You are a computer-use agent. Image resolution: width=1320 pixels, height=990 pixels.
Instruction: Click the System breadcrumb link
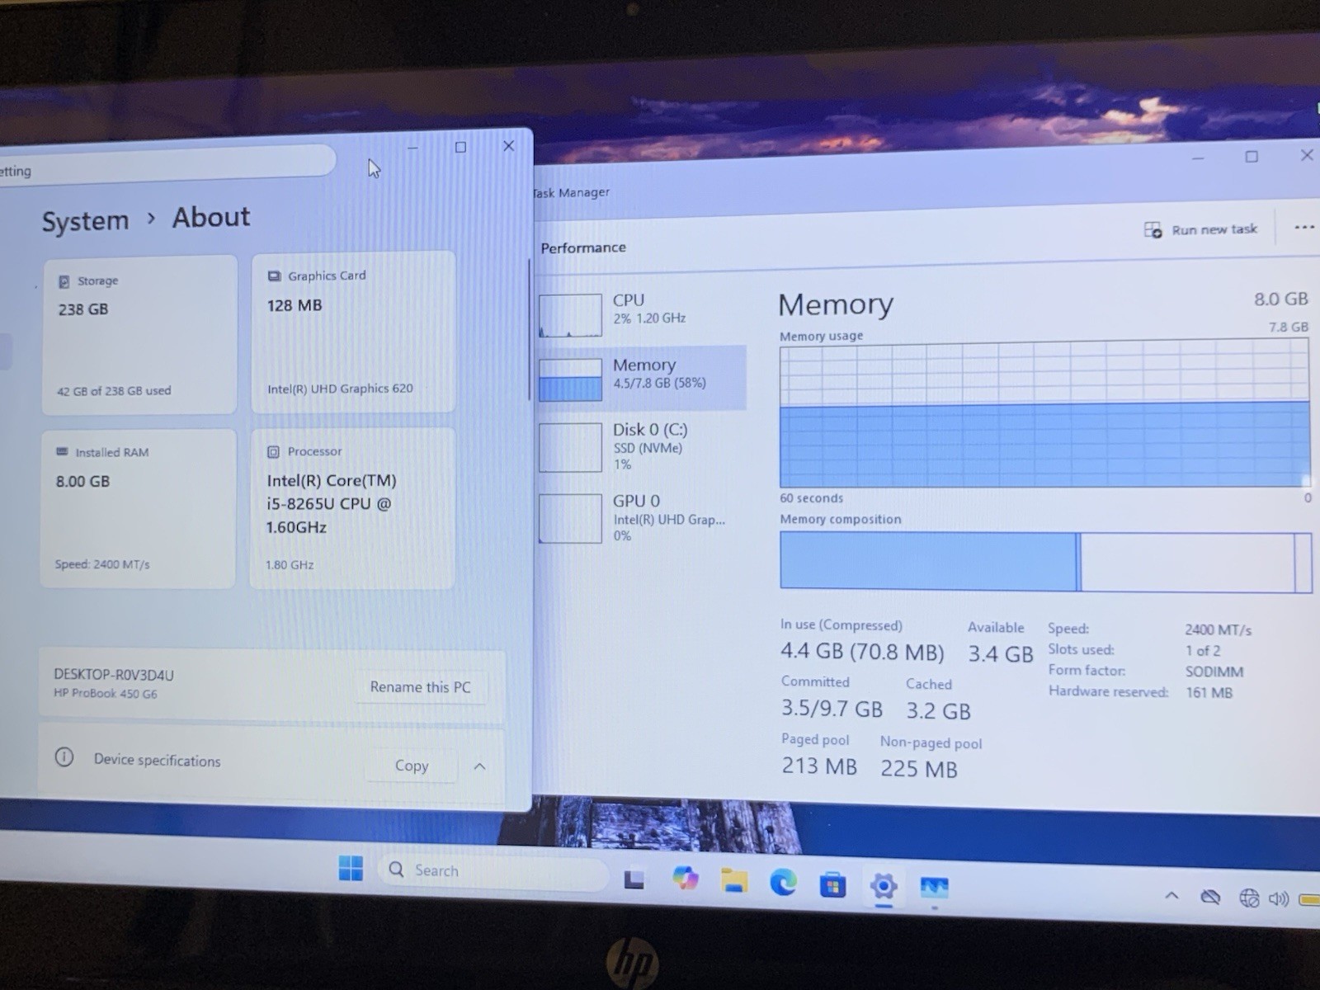point(85,221)
